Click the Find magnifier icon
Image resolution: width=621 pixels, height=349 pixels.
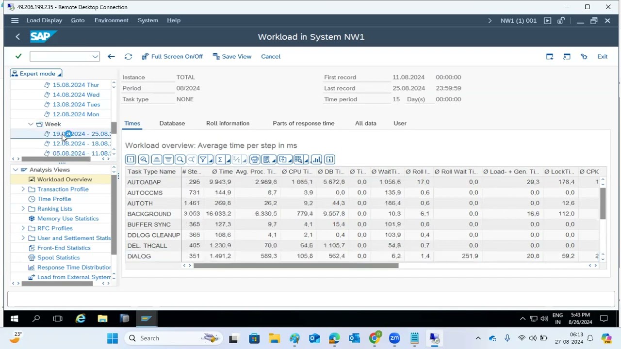coord(180,159)
